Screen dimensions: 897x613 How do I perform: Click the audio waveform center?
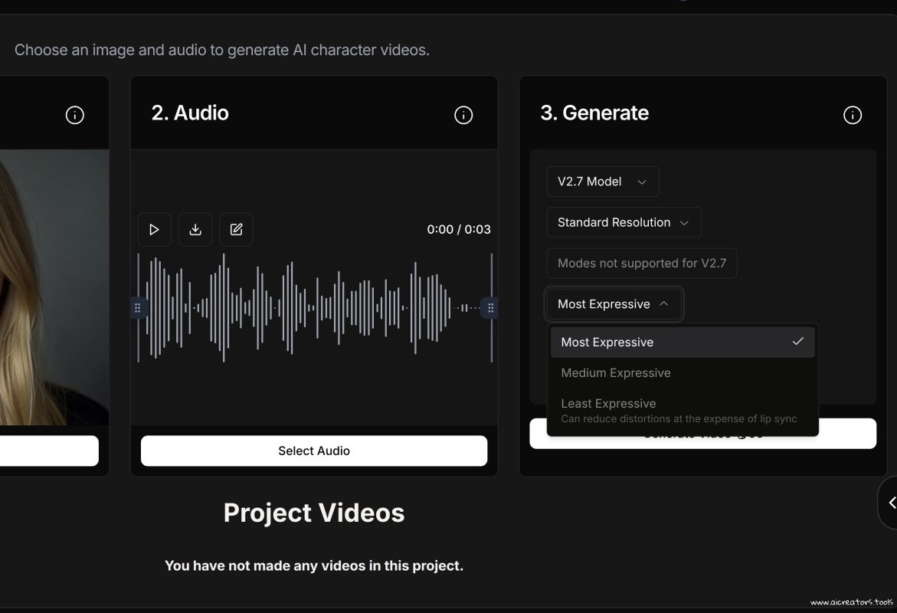click(x=314, y=308)
